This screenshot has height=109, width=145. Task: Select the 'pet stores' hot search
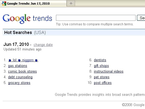[101, 77]
